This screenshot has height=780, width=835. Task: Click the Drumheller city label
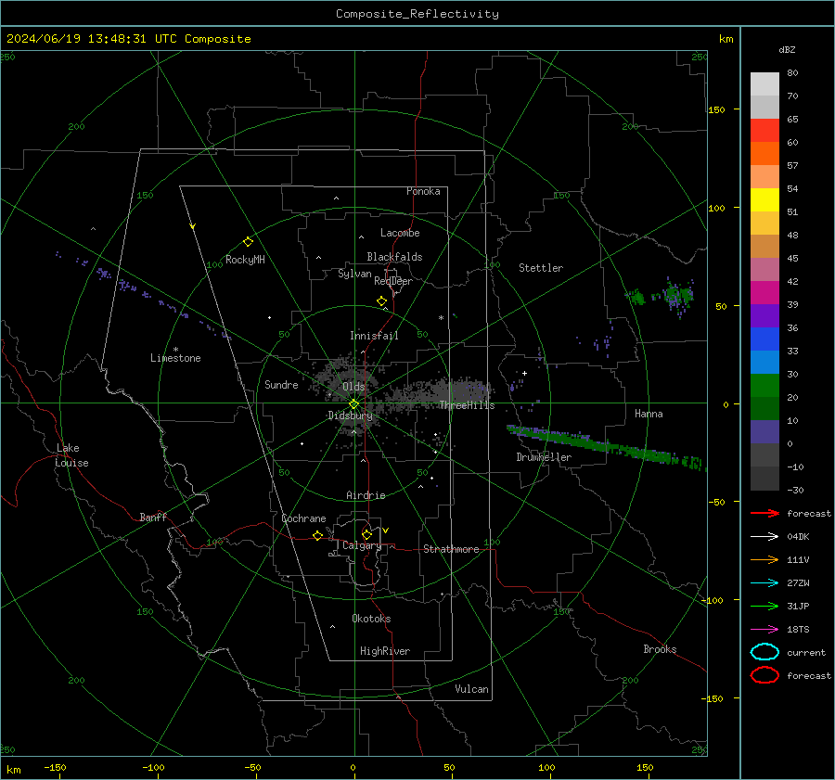click(544, 457)
